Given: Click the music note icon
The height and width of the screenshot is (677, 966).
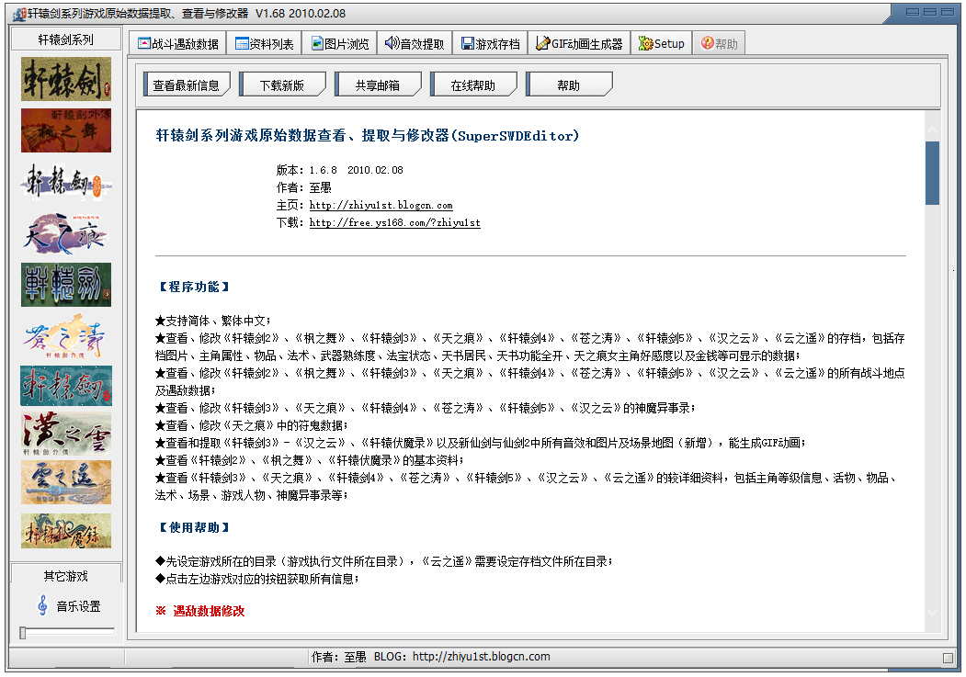Looking at the screenshot, I should [x=42, y=605].
